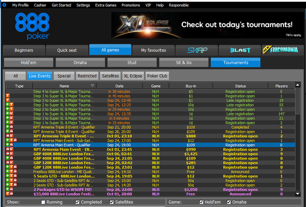Select the Sit & Go game type button
The image size is (306, 207).
click(184, 62)
